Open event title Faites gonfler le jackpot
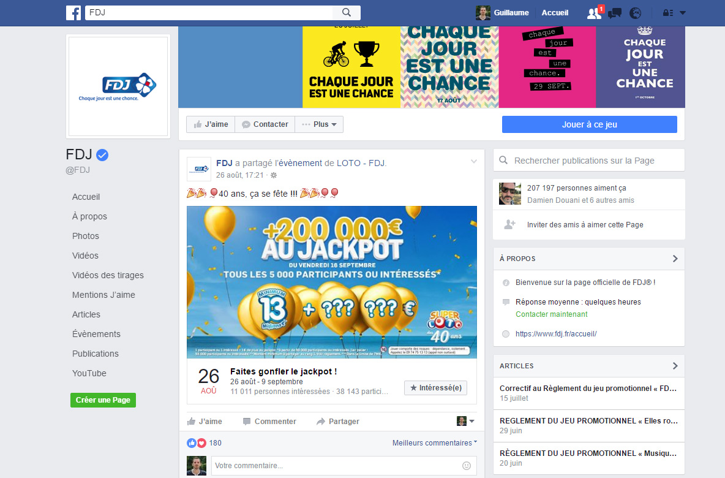This screenshot has width=725, height=478. click(x=284, y=371)
